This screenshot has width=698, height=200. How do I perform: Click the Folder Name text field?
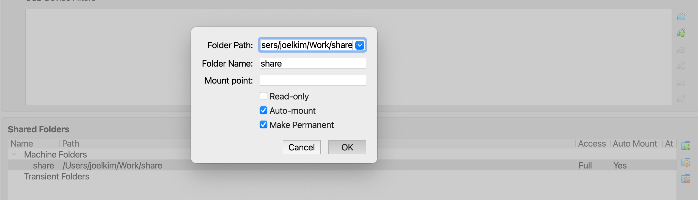pyautogui.click(x=313, y=64)
